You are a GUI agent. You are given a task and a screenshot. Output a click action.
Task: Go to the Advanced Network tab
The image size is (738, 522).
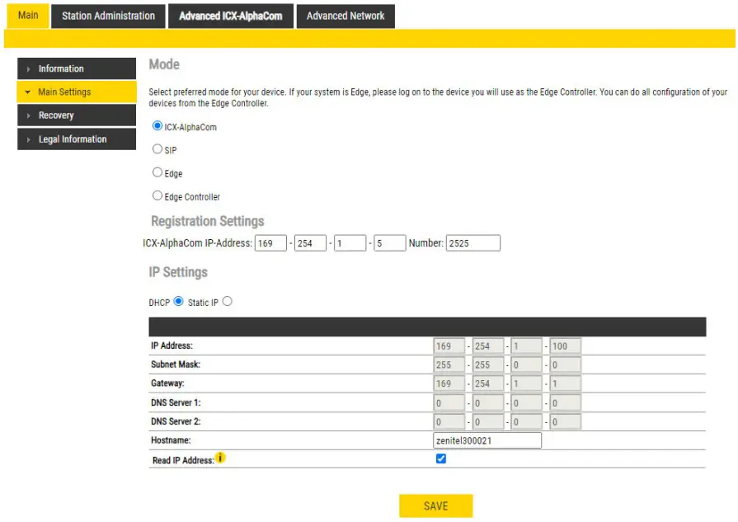click(x=345, y=16)
